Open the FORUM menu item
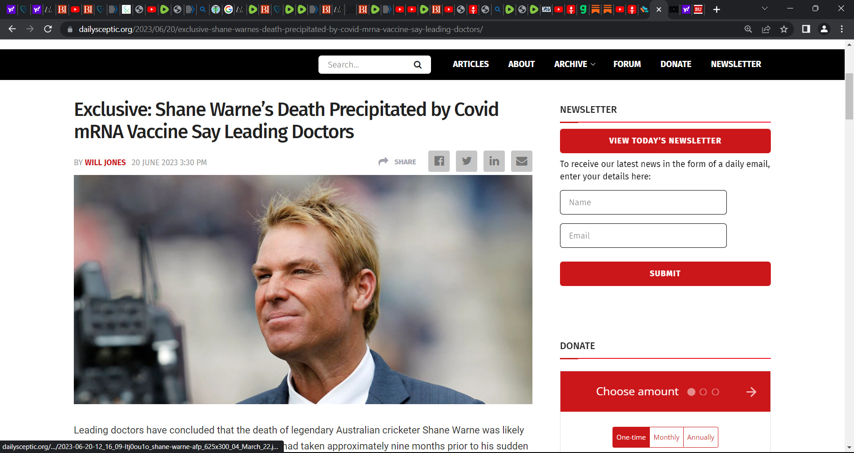This screenshot has width=854, height=453. click(627, 64)
